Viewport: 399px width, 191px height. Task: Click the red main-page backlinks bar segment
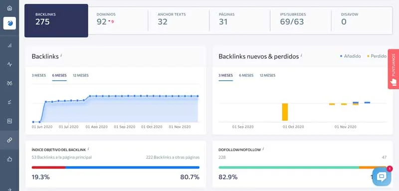48,168
